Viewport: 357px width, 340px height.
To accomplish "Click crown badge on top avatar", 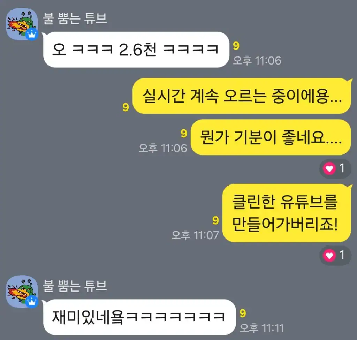I will [32, 35].
